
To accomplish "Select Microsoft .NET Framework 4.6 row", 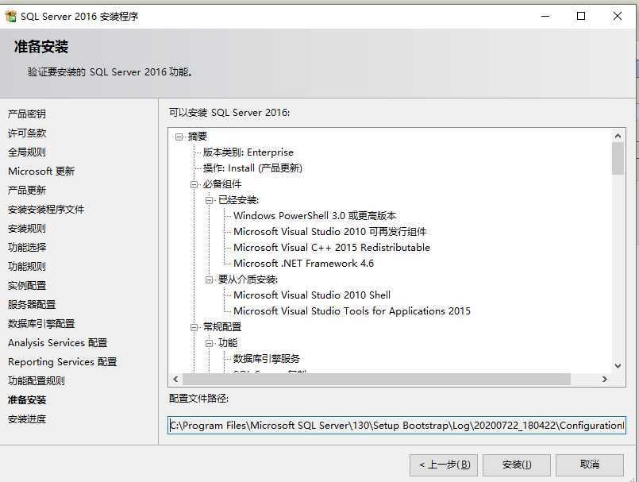I will click(303, 264).
